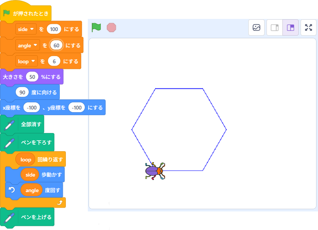Click the side variable in move block
Screen dimensions: 318x230
30,175
